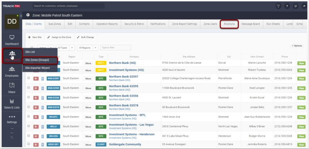Click the right arrow at sidebar bottom
The width and height of the screenshot is (309, 149).
click(12, 129)
